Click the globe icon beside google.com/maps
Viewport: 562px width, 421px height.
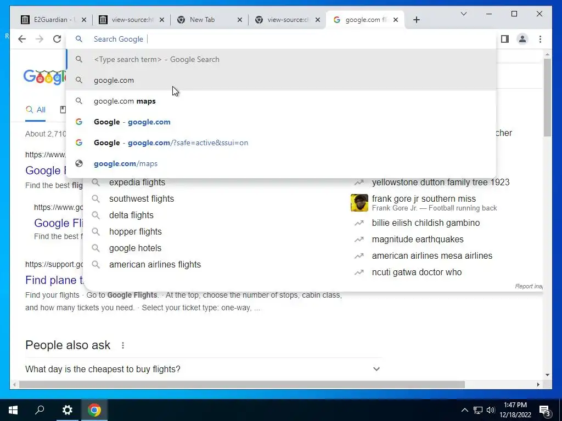[x=79, y=163]
